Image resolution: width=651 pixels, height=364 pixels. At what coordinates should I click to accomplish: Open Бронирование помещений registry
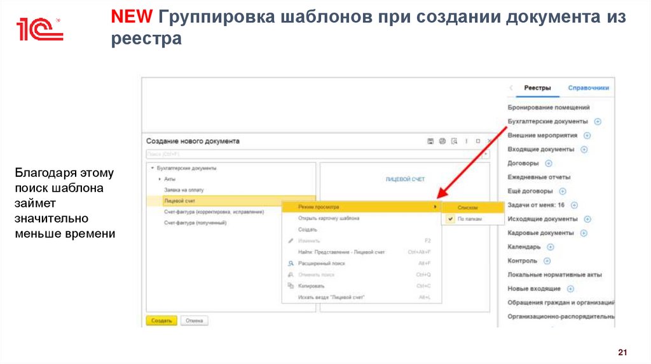(549, 107)
